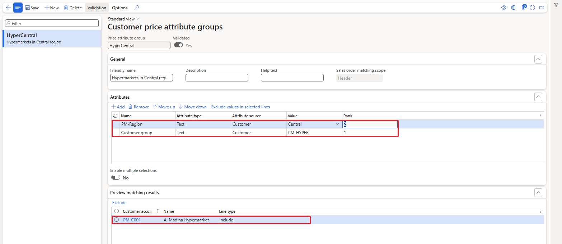Move the attribute down

[x=193, y=107]
